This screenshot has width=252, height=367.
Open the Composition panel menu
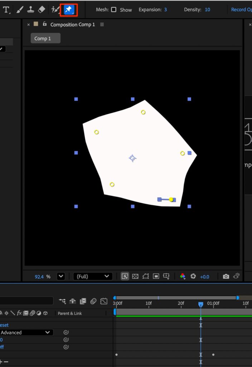[102, 24]
